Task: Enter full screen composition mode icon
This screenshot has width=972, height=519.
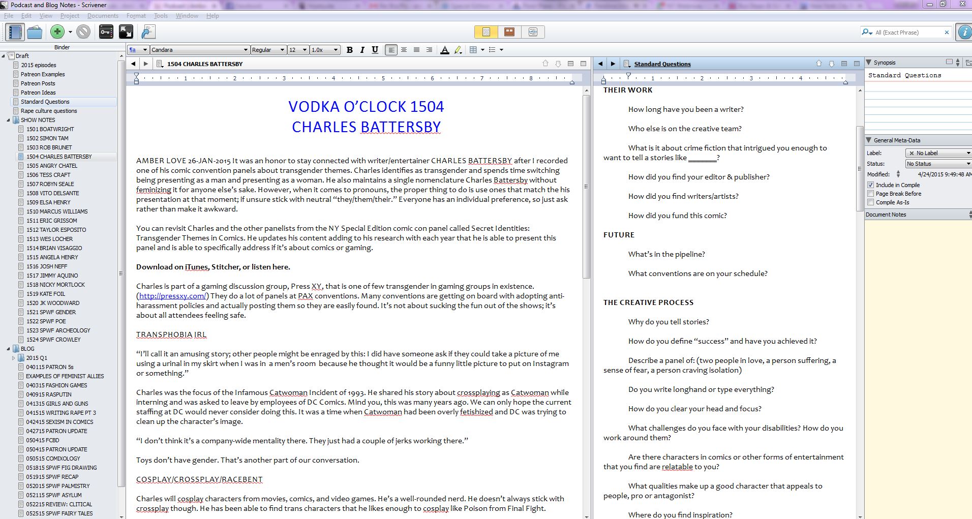Action: click(126, 32)
